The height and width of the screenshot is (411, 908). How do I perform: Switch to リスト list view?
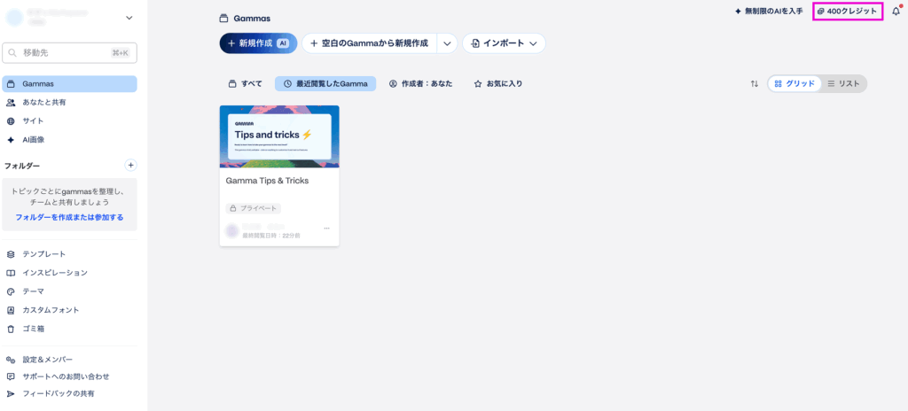point(843,83)
